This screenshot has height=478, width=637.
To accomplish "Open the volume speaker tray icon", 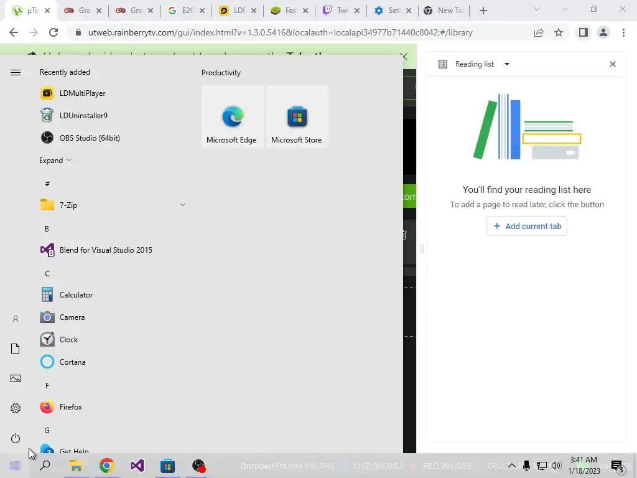I will (556, 466).
